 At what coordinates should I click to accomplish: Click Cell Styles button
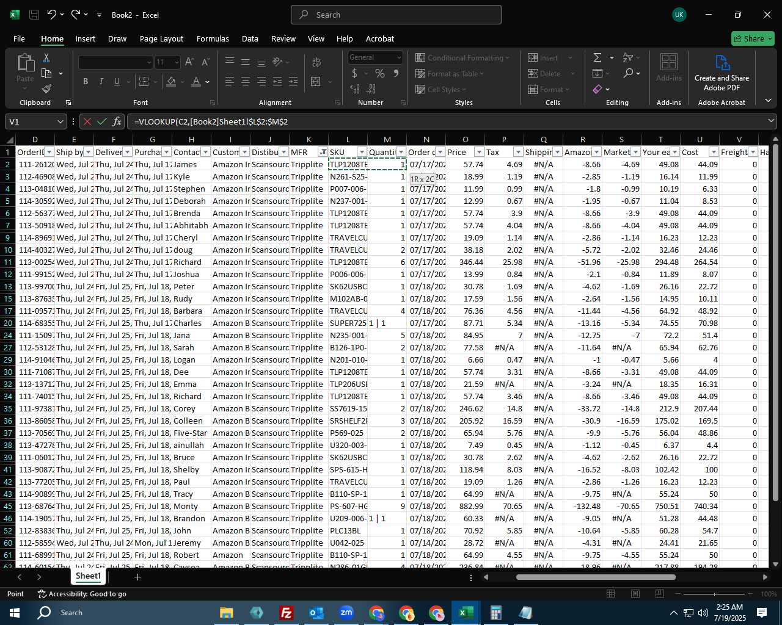coord(440,89)
